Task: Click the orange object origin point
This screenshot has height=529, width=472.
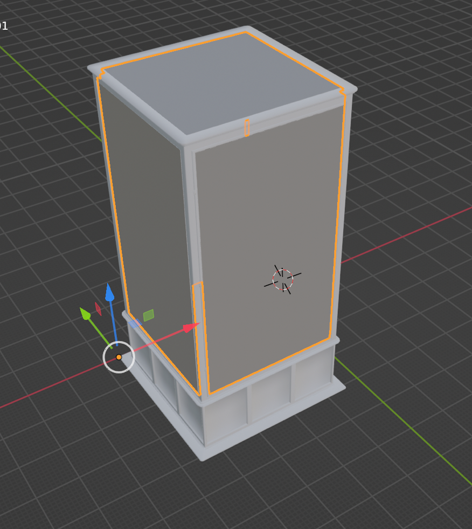Action: (120, 357)
